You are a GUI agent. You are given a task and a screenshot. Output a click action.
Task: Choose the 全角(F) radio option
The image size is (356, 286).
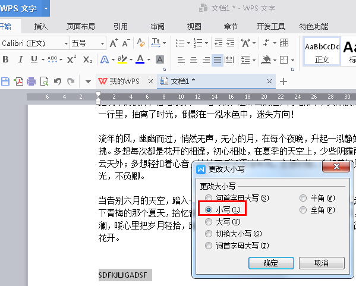317,210
